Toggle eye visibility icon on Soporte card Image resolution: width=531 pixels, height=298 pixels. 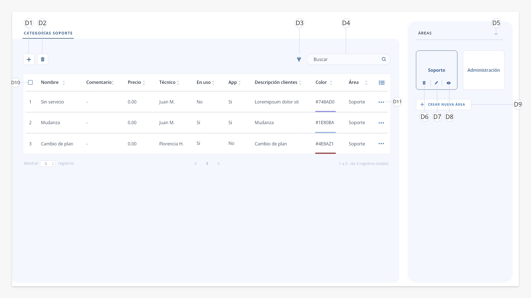tap(449, 83)
